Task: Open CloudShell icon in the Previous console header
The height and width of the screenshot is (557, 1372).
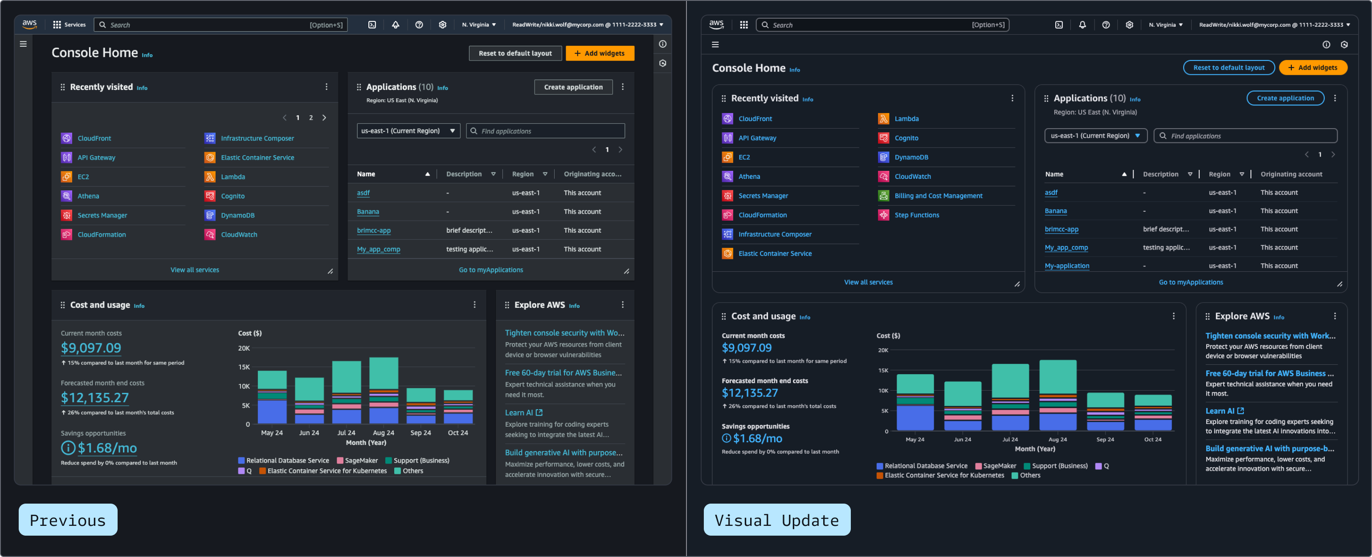Action: 372,24
